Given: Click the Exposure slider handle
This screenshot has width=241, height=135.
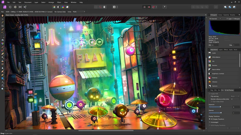Looking at the screenshot, I should click(x=220, y=107).
